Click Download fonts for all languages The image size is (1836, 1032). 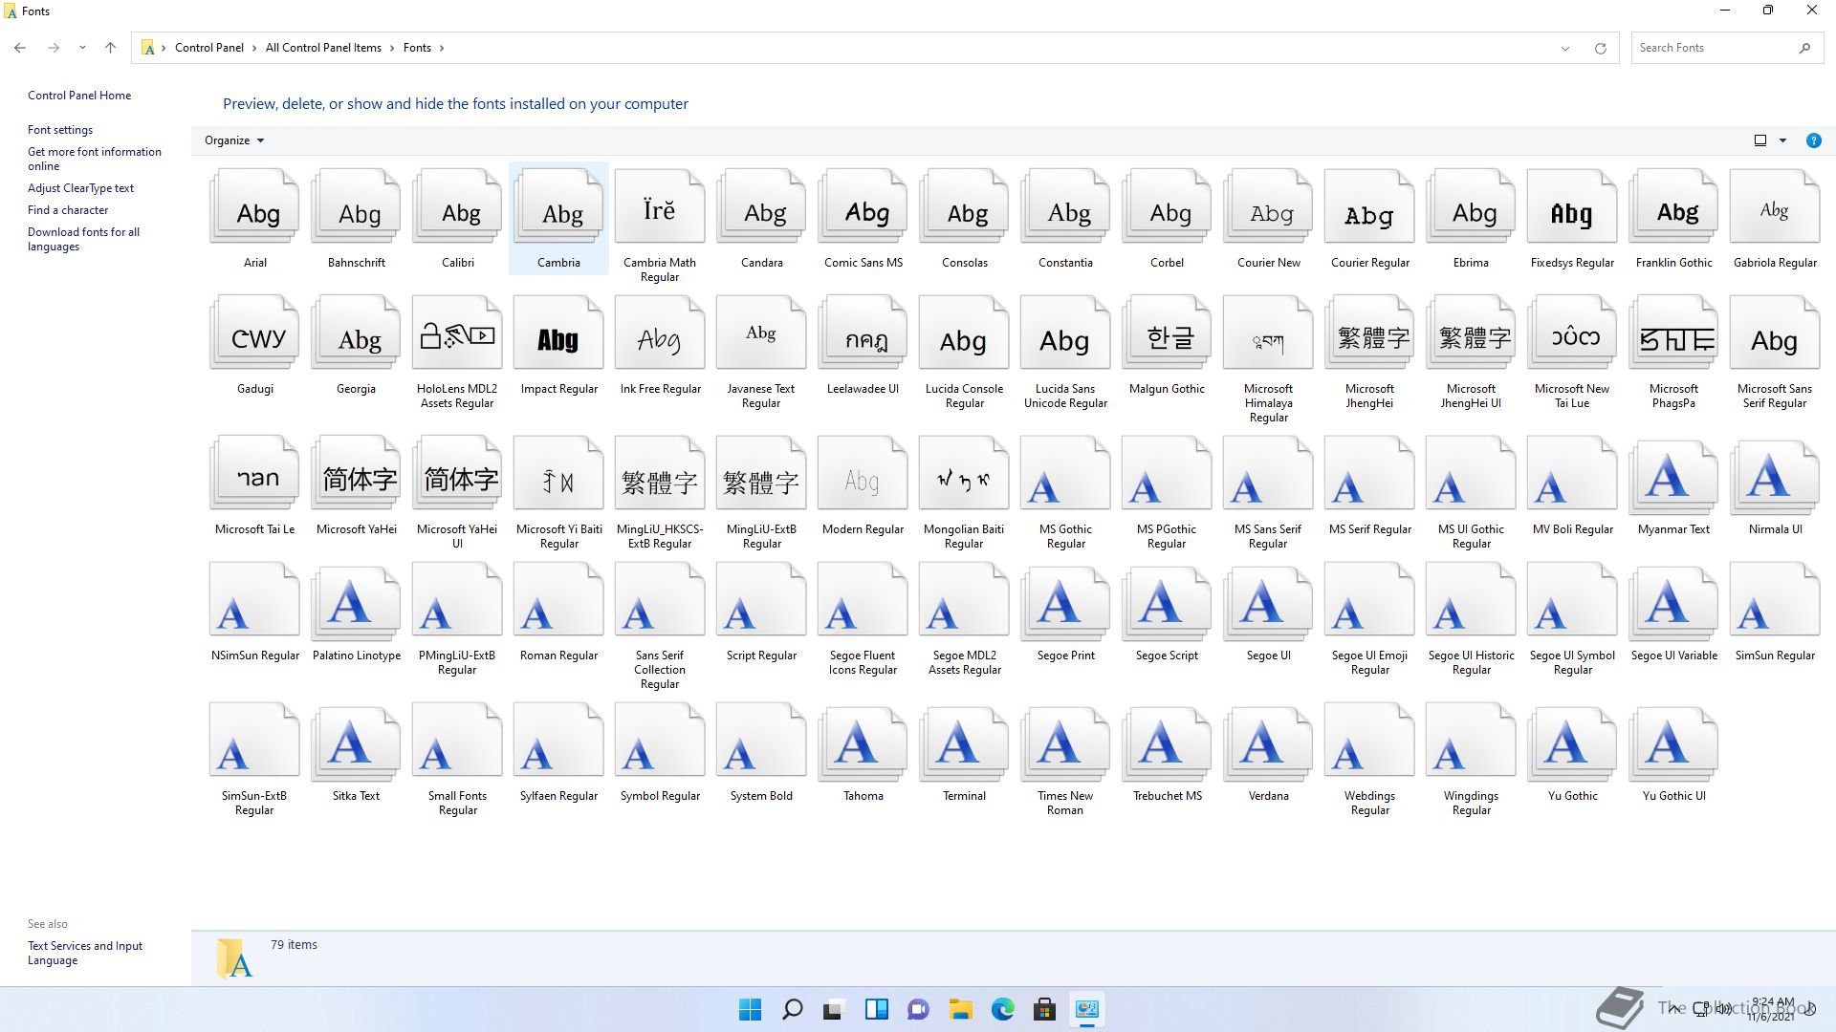83,239
